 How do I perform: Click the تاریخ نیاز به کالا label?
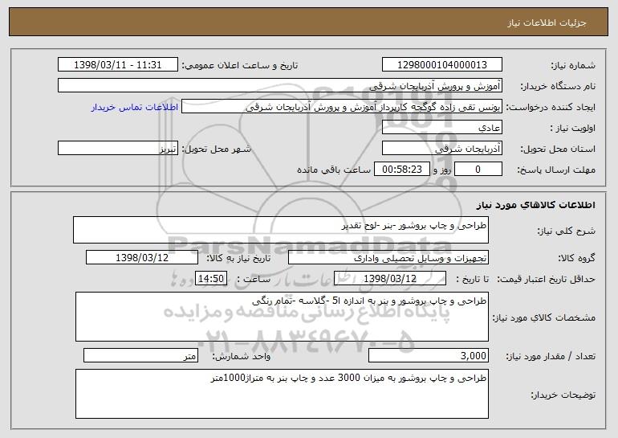pos(238,259)
